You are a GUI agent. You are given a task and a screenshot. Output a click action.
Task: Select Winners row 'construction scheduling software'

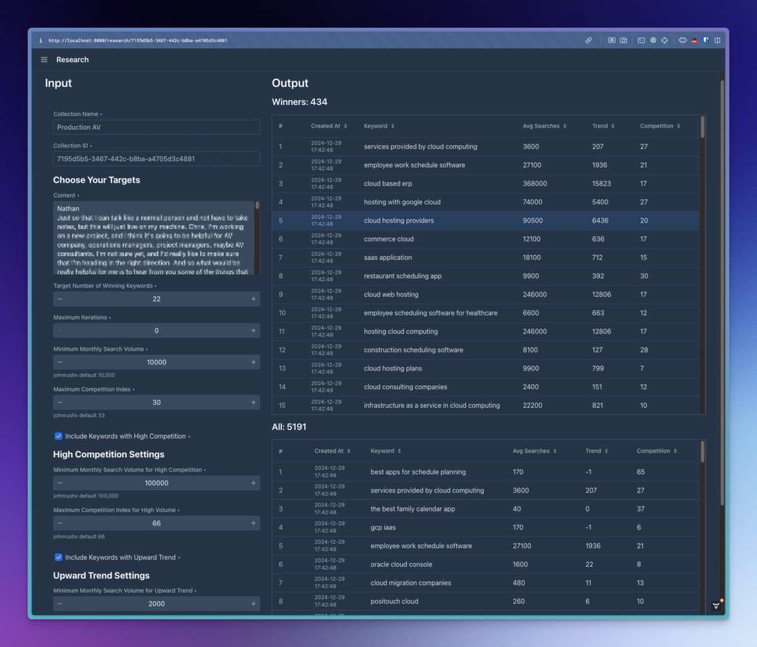[x=486, y=350]
